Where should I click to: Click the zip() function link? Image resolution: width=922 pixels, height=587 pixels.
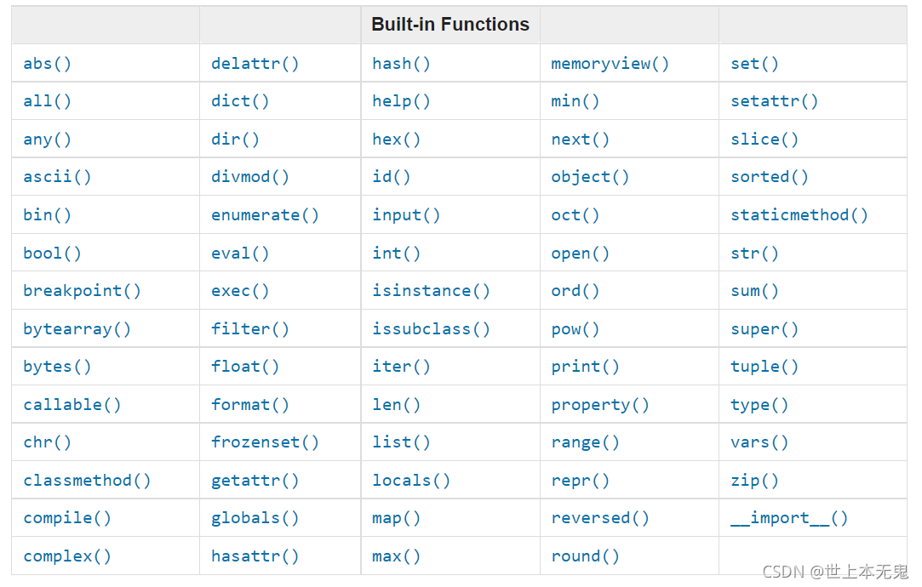pyautogui.click(x=754, y=481)
